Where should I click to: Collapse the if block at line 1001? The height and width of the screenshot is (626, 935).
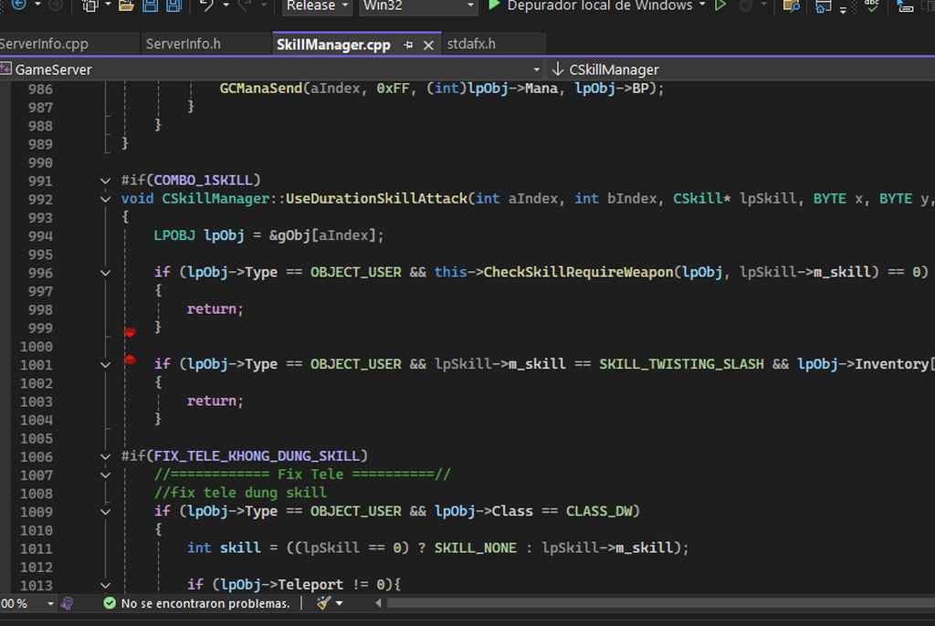click(x=106, y=365)
